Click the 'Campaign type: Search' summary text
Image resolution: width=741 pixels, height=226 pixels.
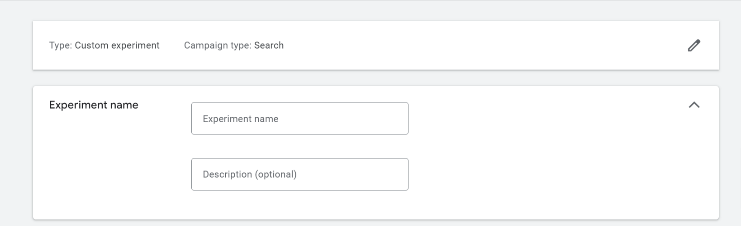[234, 46]
